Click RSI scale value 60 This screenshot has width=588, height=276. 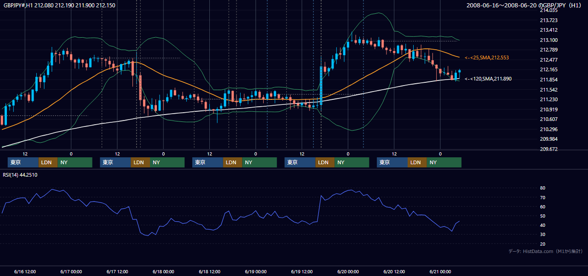[542, 207]
